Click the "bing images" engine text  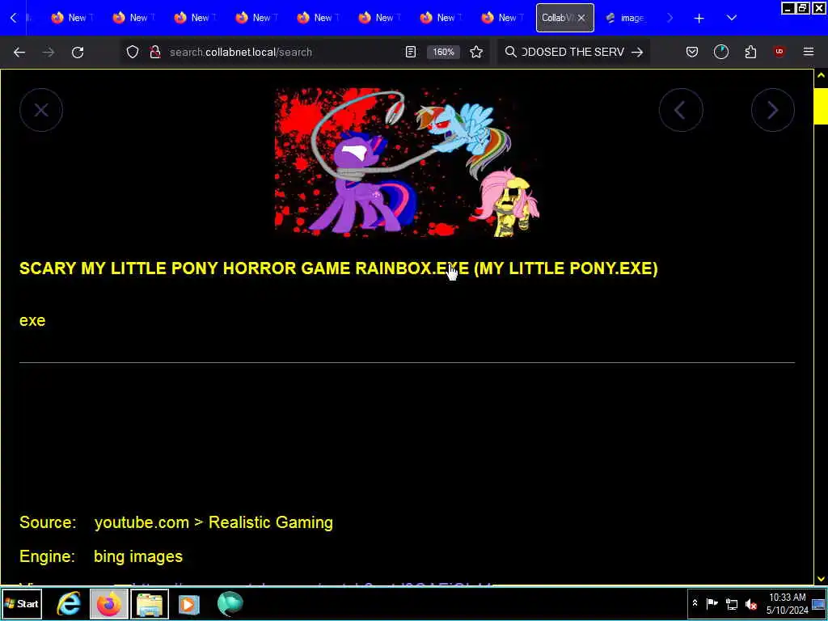tap(138, 556)
